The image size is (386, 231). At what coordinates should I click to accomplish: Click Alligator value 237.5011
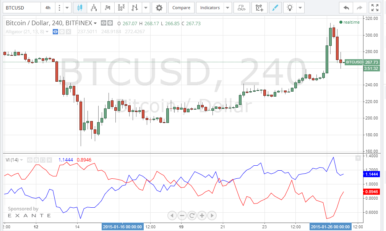(x=88, y=31)
